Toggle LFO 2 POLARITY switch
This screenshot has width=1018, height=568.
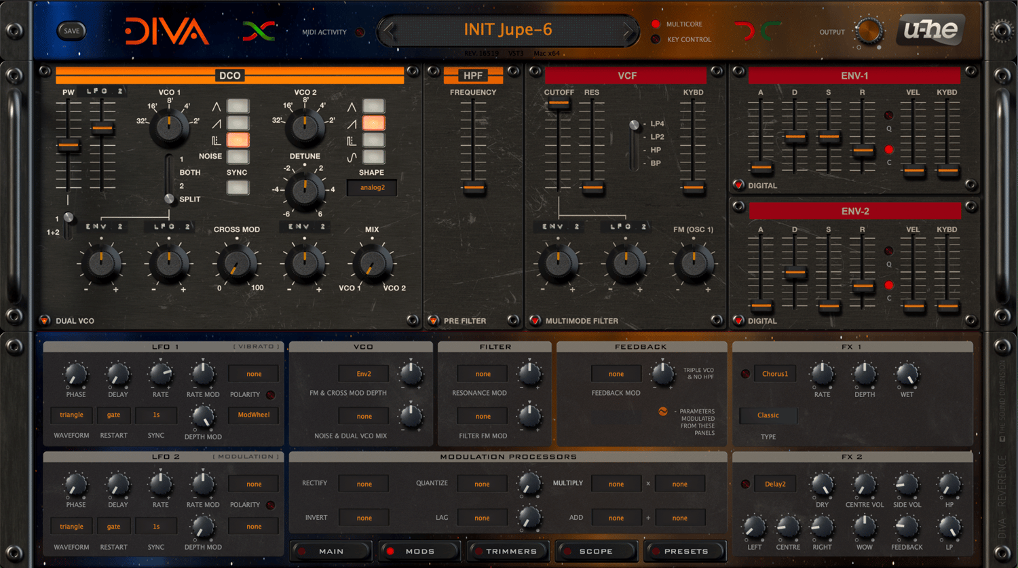270,505
